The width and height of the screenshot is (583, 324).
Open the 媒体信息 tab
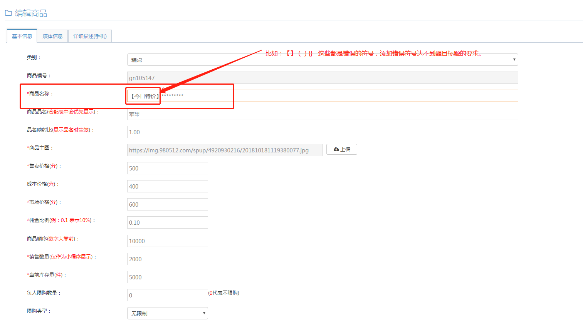point(52,36)
